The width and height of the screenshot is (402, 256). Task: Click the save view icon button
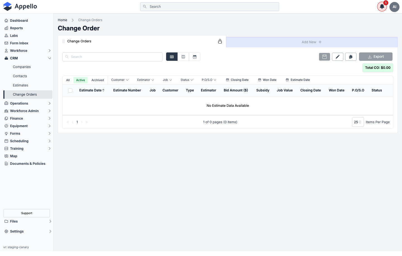click(324, 57)
